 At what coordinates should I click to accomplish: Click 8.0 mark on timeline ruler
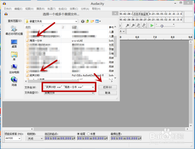(173, 37)
